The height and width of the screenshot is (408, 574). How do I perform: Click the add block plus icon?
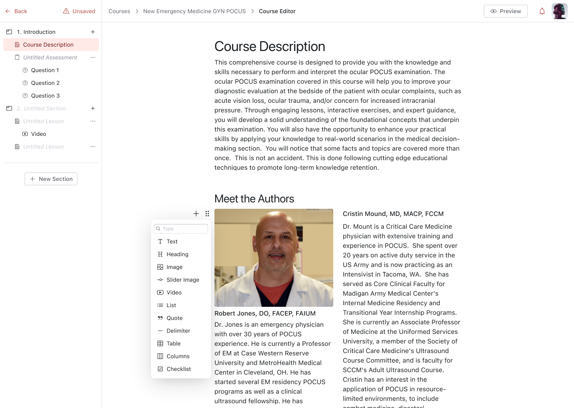pos(196,214)
